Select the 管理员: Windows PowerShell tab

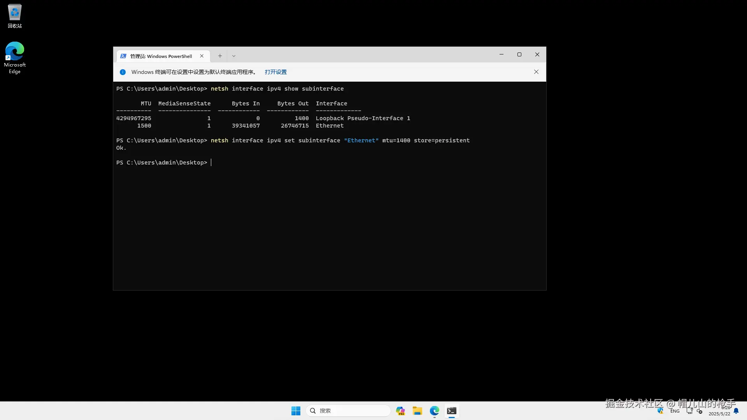point(161,56)
